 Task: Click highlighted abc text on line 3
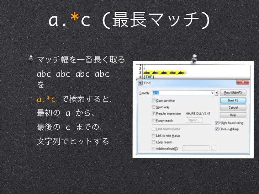click(x=164, y=72)
